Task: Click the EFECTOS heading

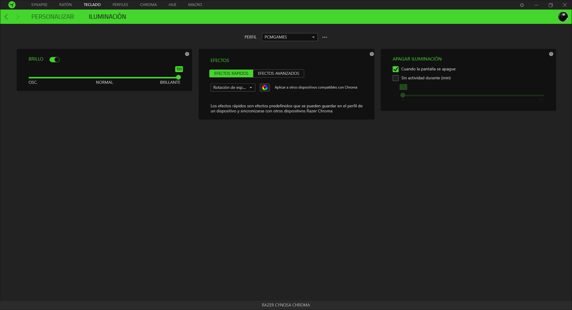Action: 220,61
